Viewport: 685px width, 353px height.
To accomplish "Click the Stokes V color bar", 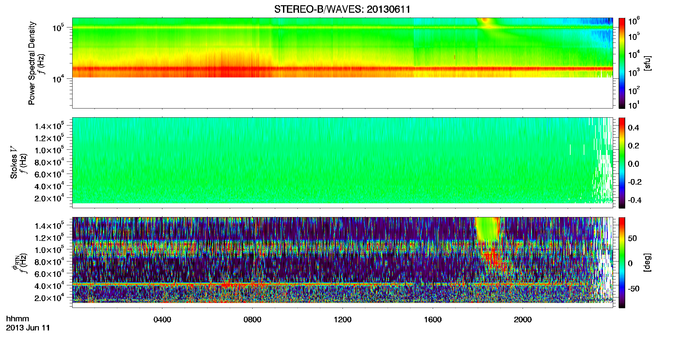I will (622, 163).
